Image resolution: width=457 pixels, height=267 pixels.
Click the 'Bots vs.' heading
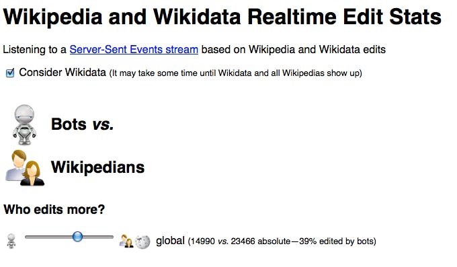pyautogui.click(x=82, y=124)
